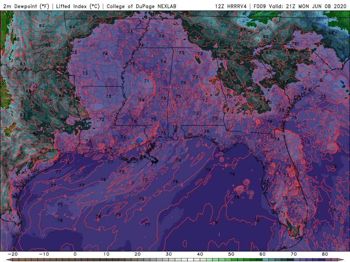Click the "Lifted Index (°C)" header label

point(78,6)
